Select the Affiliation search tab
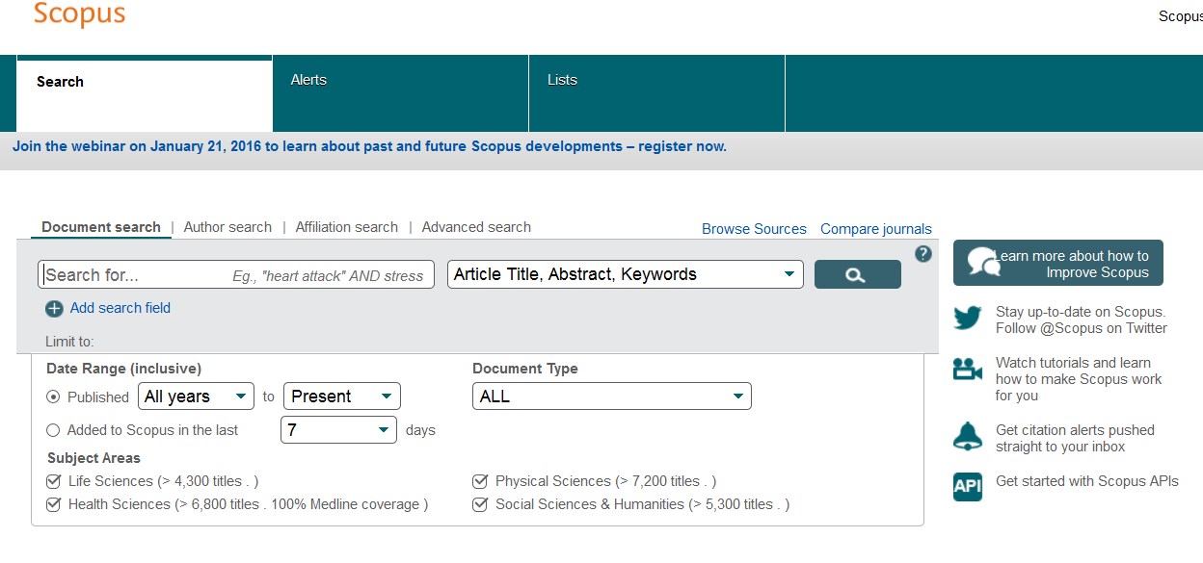Image resolution: width=1203 pixels, height=563 pixels. [x=347, y=227]
